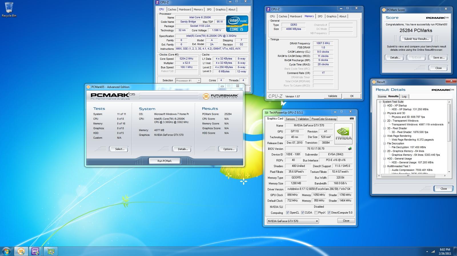This screenshot has height=256, width=457.
Task: Click the network signal tray icon
Action: pyautogui.click(x=433, y=251)
